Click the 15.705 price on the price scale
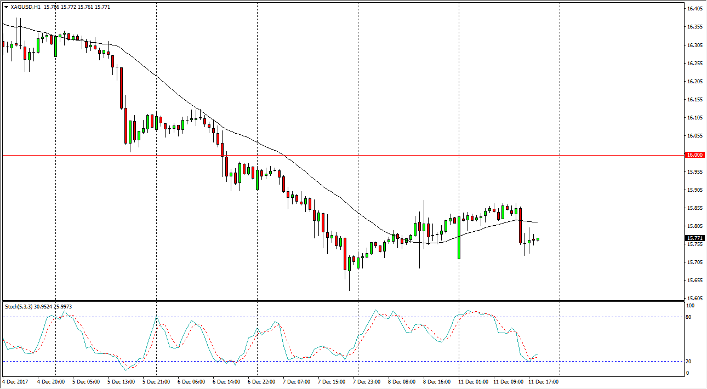This screenshot has width=707, height=389. [x=694, y=262]
